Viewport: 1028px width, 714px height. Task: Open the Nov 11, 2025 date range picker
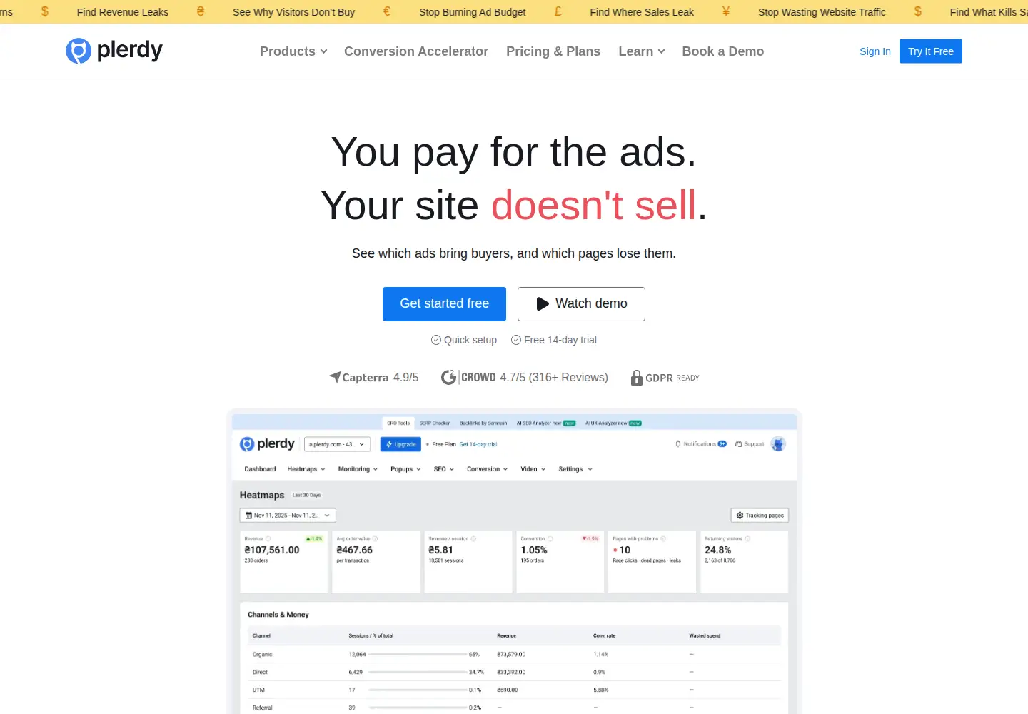(288, 516)
